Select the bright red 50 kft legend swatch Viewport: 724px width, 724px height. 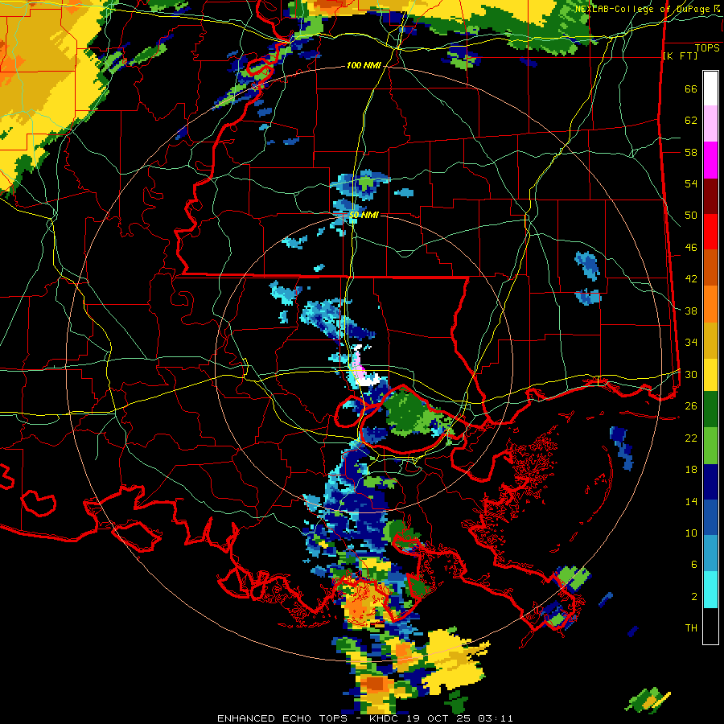(710, 232)
